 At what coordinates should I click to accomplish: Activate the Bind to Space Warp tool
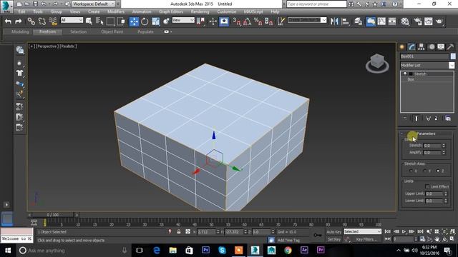click(53, 21)
